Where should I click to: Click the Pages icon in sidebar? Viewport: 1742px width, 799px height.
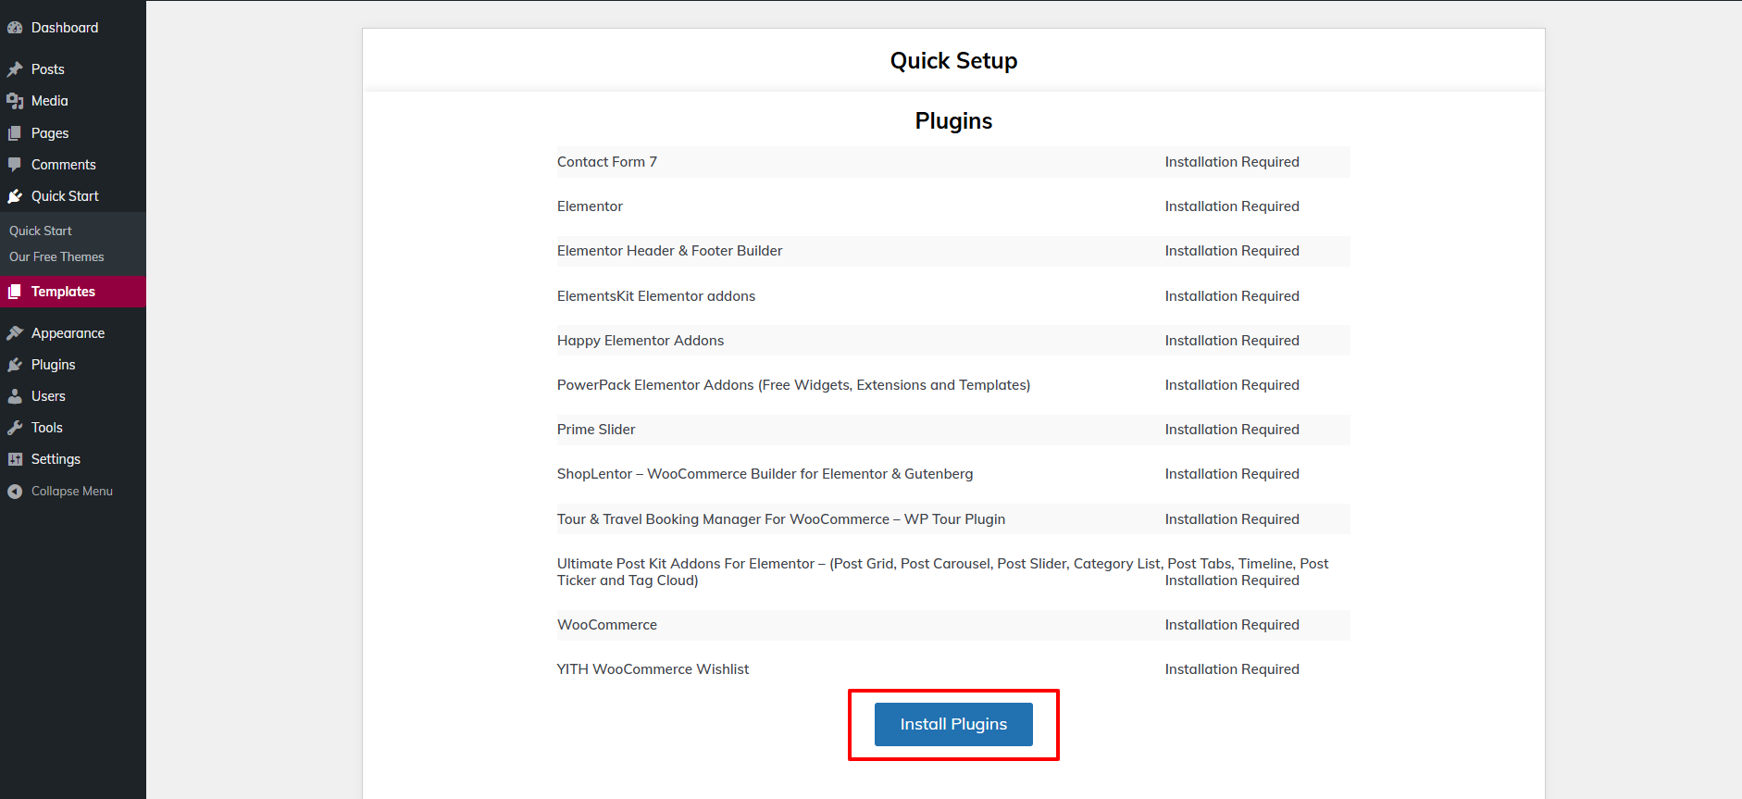15,133
